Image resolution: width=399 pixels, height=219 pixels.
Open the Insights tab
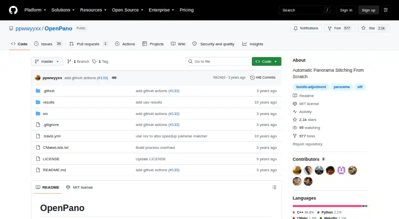(253, 44)
